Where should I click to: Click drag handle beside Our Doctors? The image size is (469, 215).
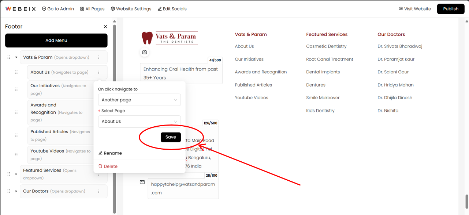click(9, 191)
